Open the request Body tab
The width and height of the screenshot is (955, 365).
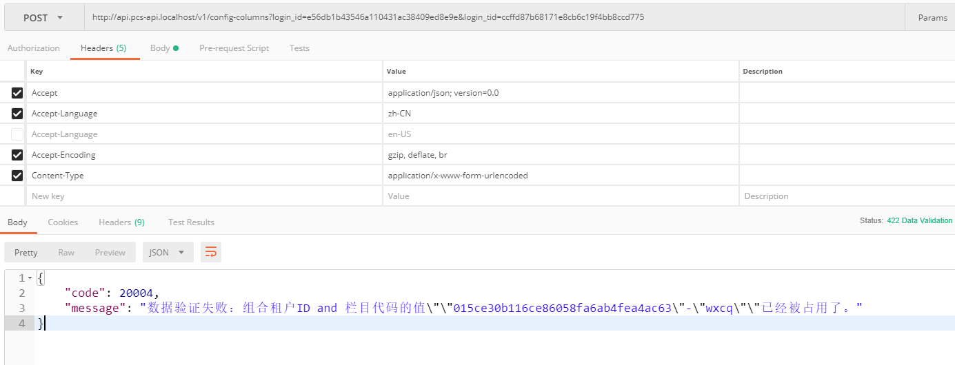(x=164, y=48)
